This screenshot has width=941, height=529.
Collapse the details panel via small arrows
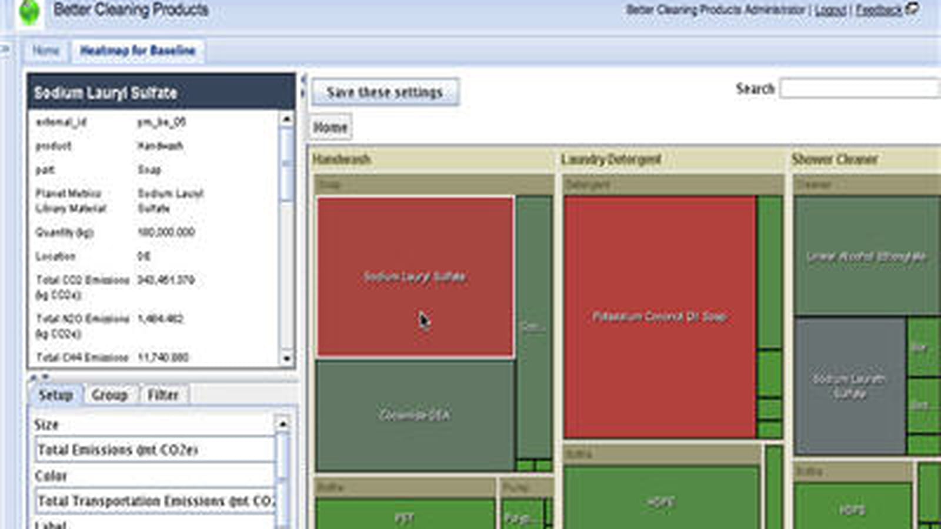click(x=39, y=376)
